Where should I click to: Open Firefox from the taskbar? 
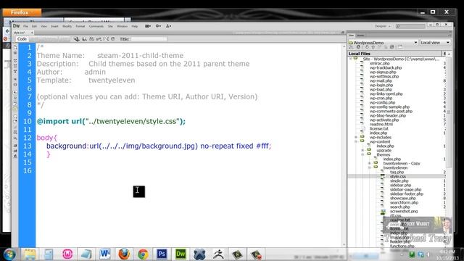click(124, 254)
